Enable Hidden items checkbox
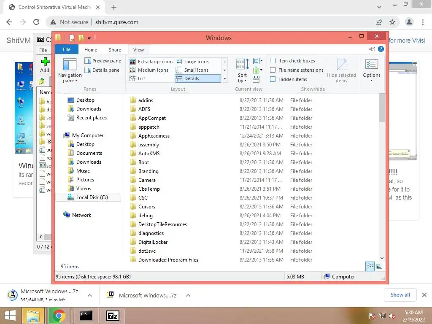The image size is (432, 324). (x=273, y=79)
